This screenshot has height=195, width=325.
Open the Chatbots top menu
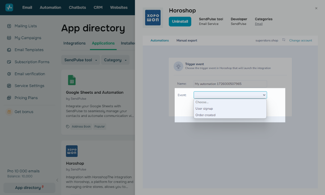[x=77, y=8]
